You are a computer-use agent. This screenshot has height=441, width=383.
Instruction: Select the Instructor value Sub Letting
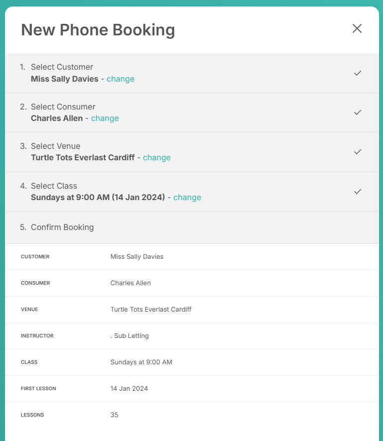(x=129, y=336)
